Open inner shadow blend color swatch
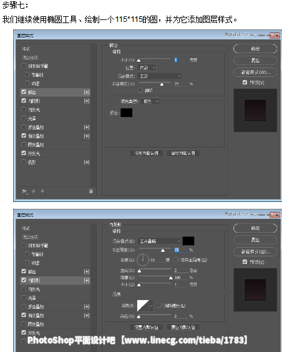 (188, 241)
